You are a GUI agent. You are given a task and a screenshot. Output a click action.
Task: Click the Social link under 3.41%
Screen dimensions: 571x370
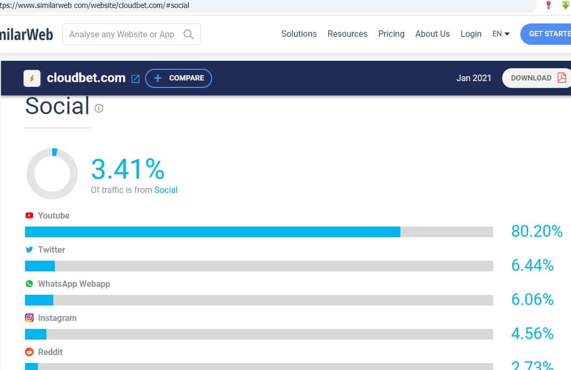coord(166,190)
